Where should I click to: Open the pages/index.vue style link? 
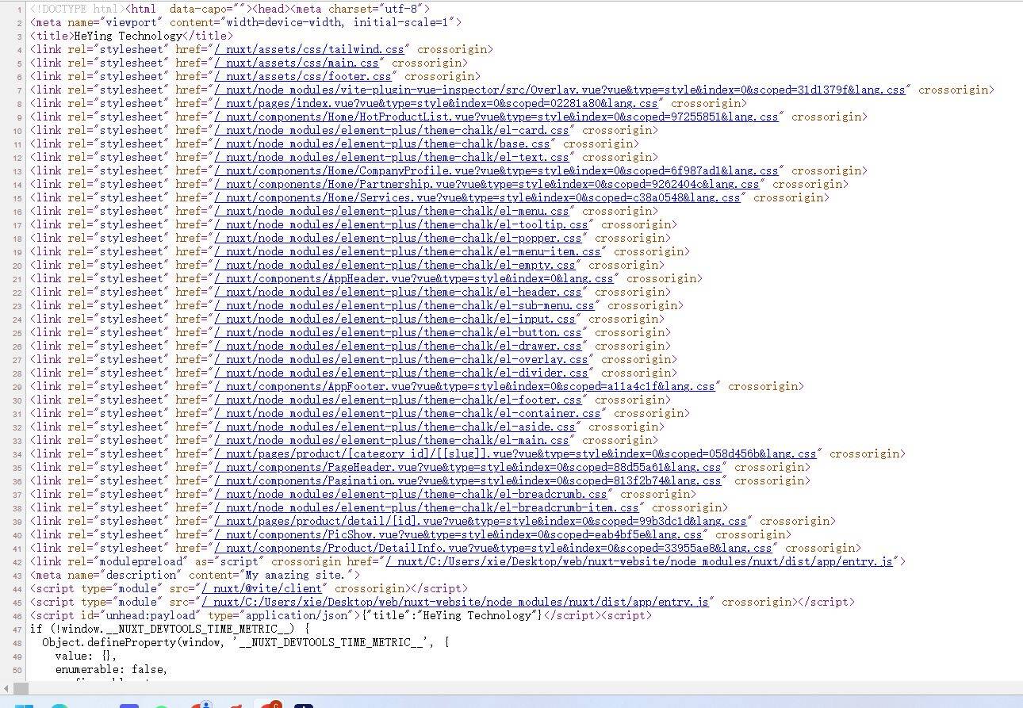click(x=436, y=103)
